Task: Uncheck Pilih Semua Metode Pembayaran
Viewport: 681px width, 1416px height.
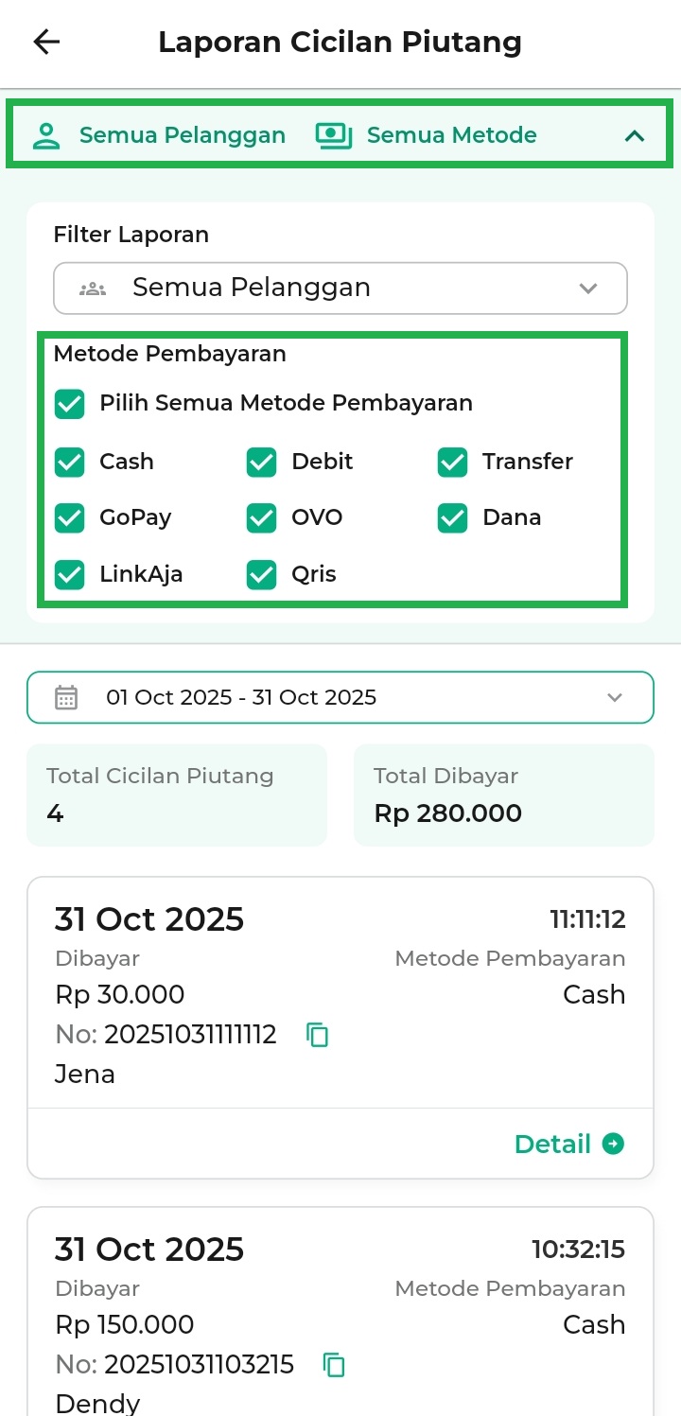Action: (x=70, y=404)
